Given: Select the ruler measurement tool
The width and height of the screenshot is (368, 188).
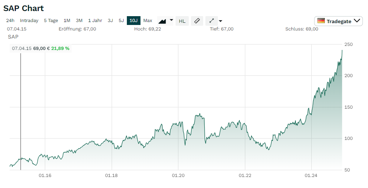Looking at the screenshot, I should point(197,21).
